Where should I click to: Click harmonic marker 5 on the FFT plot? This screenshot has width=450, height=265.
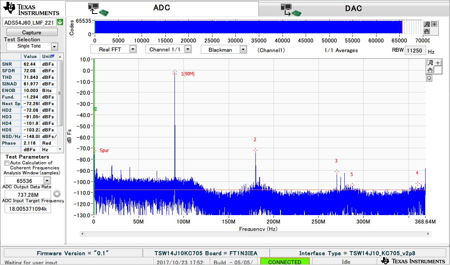pyautogui.click(x=352, y=185)
